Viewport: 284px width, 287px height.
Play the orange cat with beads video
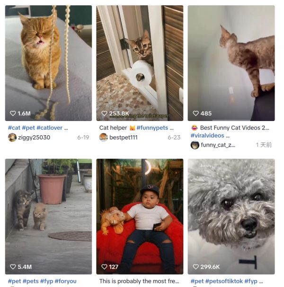coord(48,63)
